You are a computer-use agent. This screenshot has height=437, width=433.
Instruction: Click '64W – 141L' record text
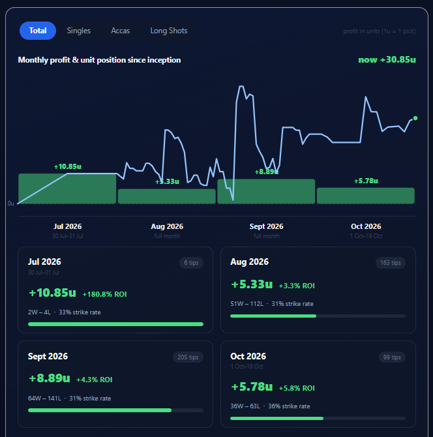(x=44, y=399)
